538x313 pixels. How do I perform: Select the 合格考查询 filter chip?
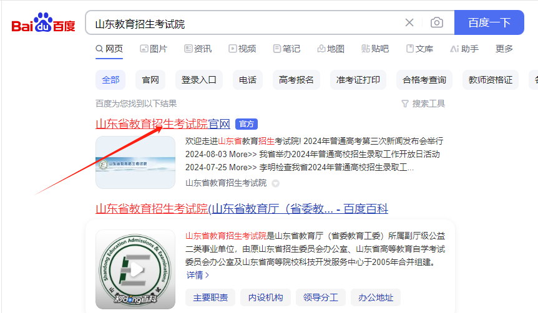424,80
